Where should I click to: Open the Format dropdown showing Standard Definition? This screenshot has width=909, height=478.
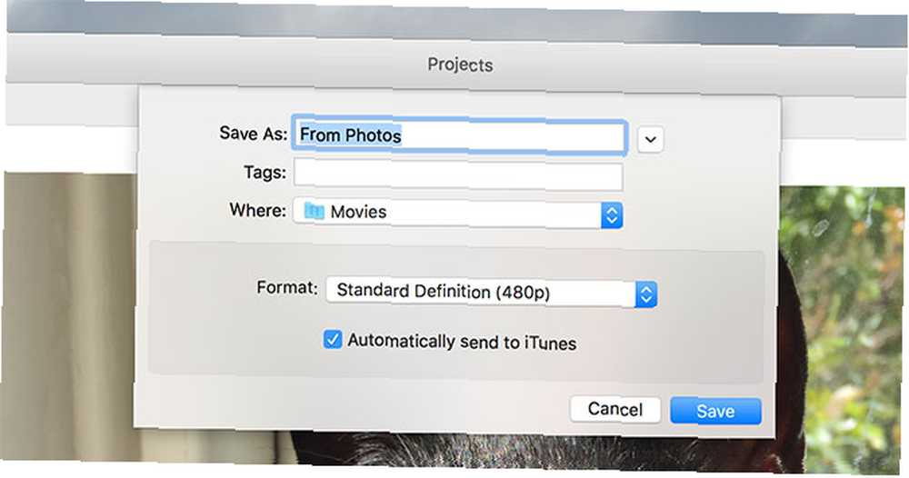pyautogui.click(x=491, y=293)
